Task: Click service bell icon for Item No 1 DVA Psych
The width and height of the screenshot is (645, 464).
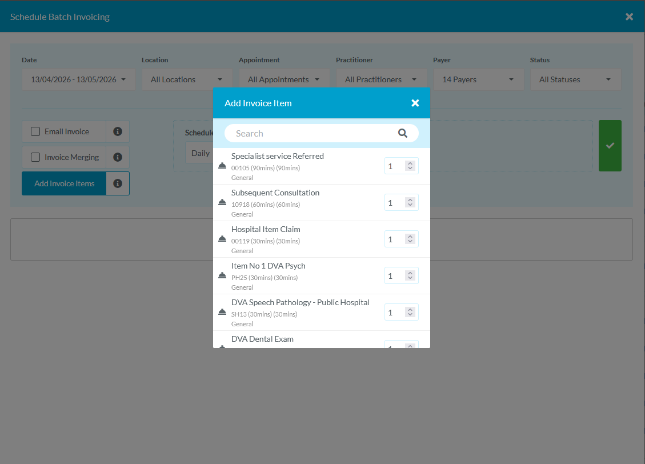Action: tap(222, 275)
